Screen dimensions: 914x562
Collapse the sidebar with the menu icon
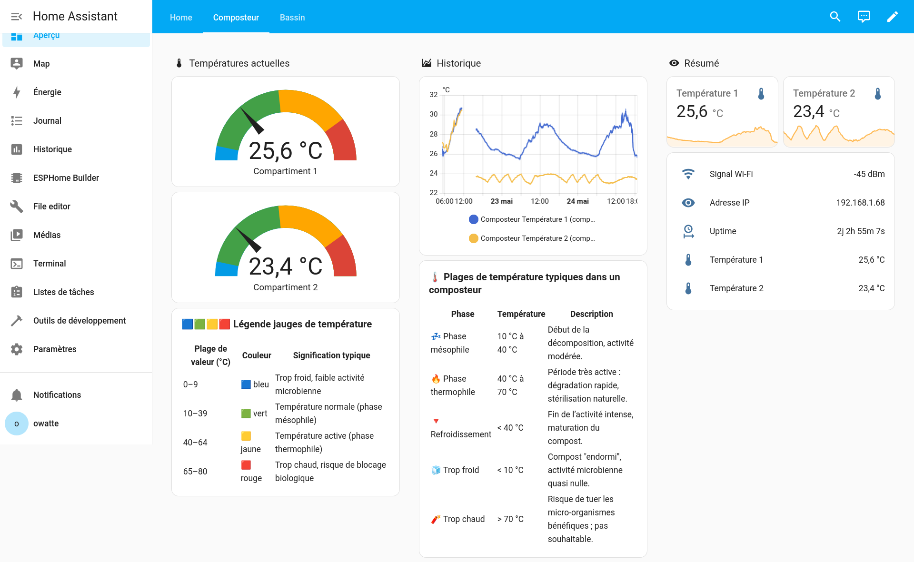click(17, 17)
